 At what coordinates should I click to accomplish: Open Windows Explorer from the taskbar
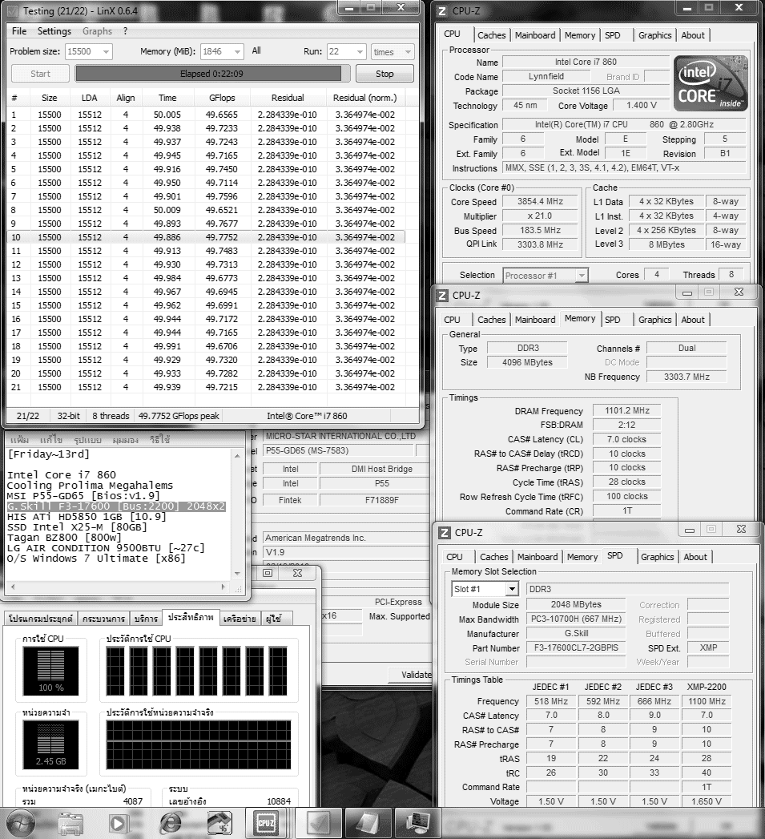[x=70, y=824]
